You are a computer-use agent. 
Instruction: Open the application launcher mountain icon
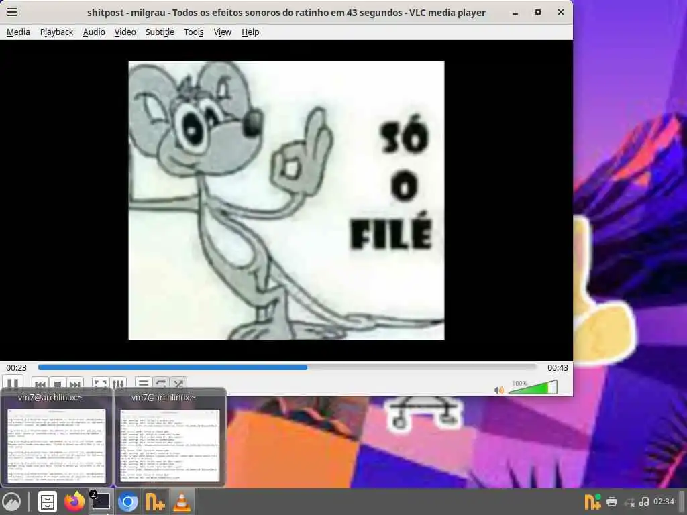[12, 502]
